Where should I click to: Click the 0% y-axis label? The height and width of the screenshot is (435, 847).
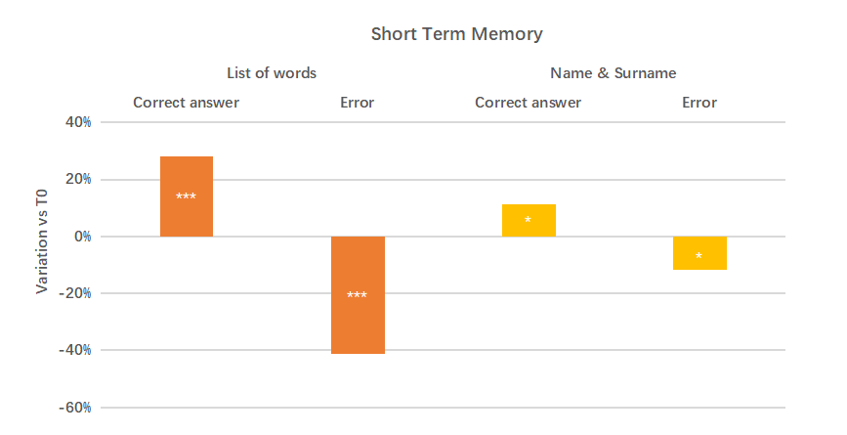pos(82,237)
